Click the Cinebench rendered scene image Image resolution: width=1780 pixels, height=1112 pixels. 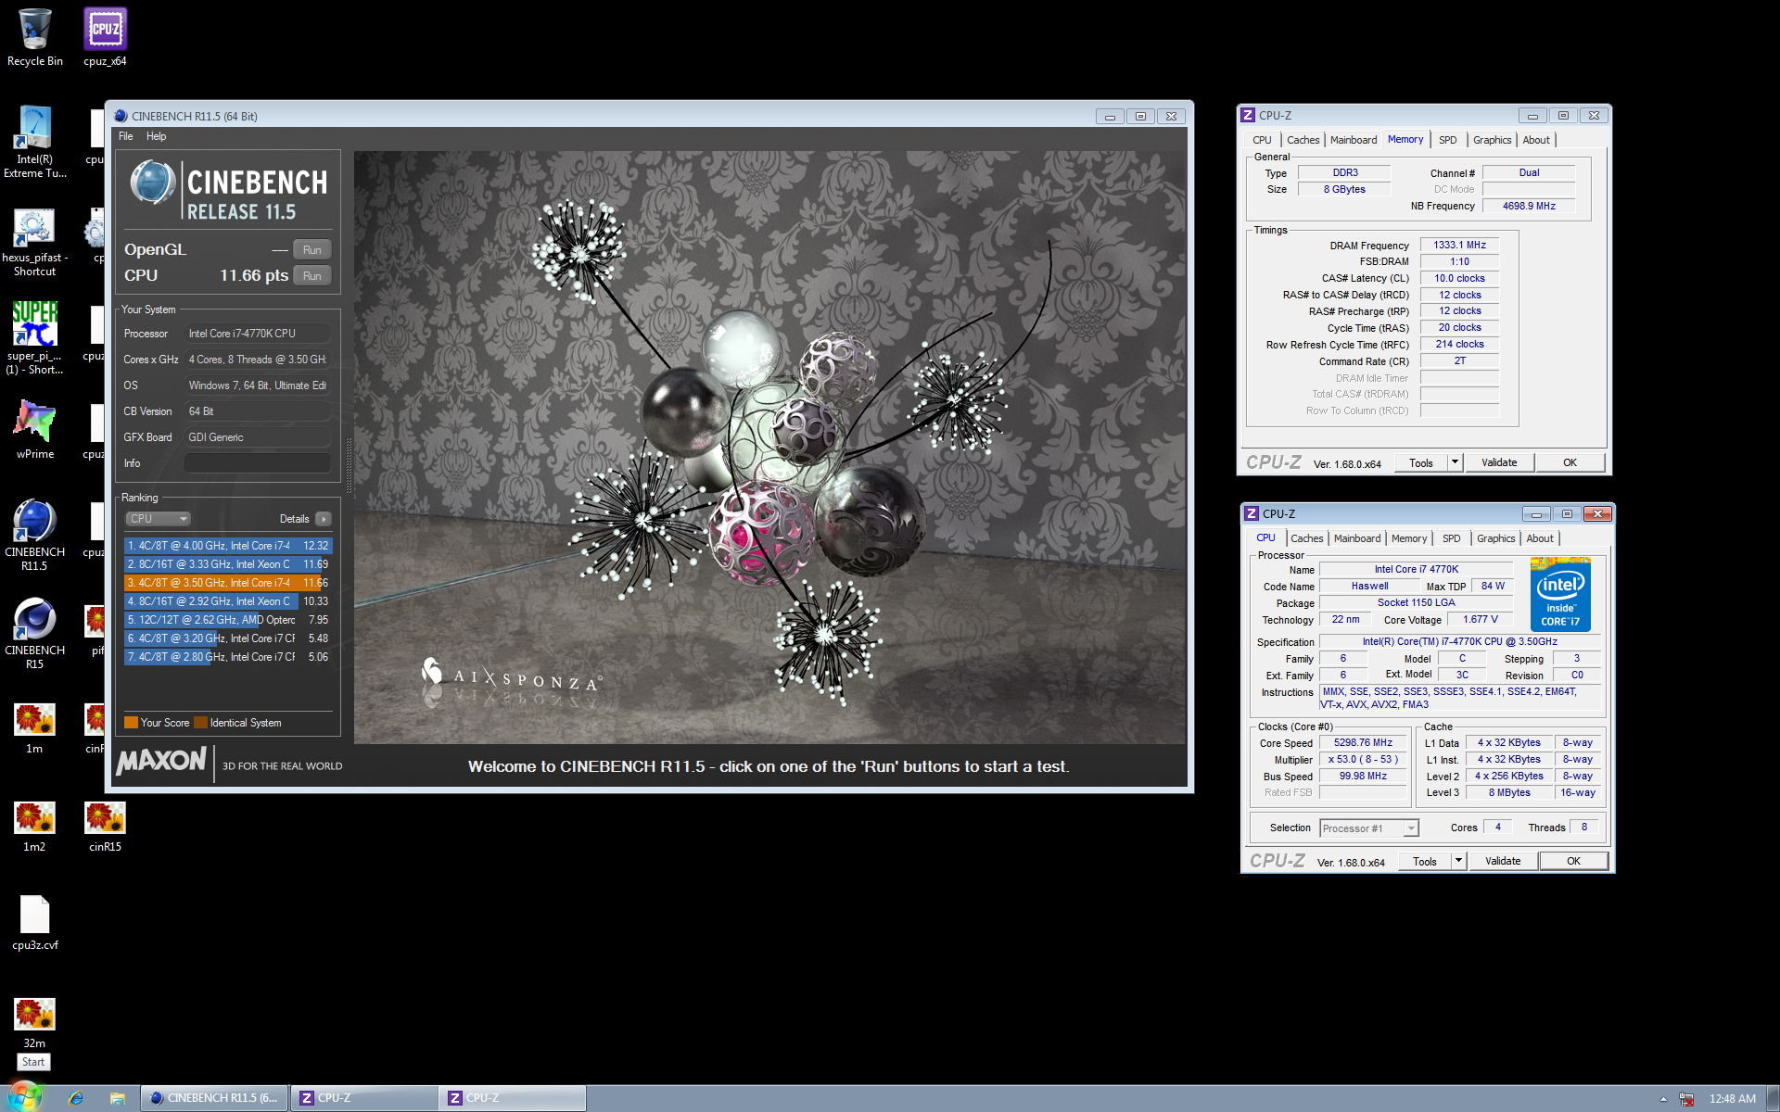coord(769,448)
